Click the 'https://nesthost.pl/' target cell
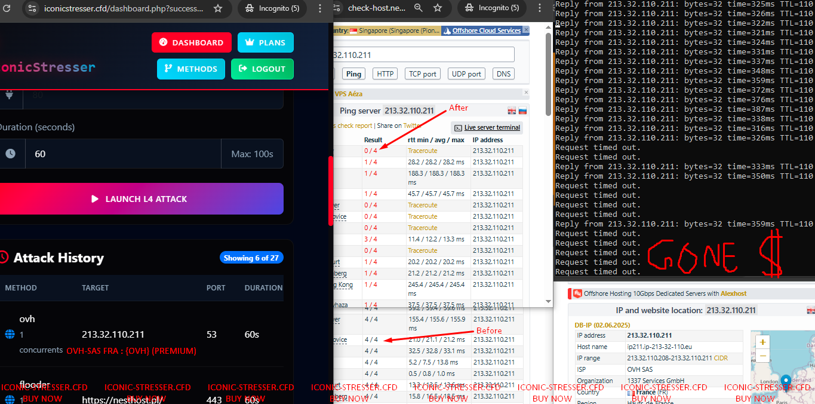 122,399
